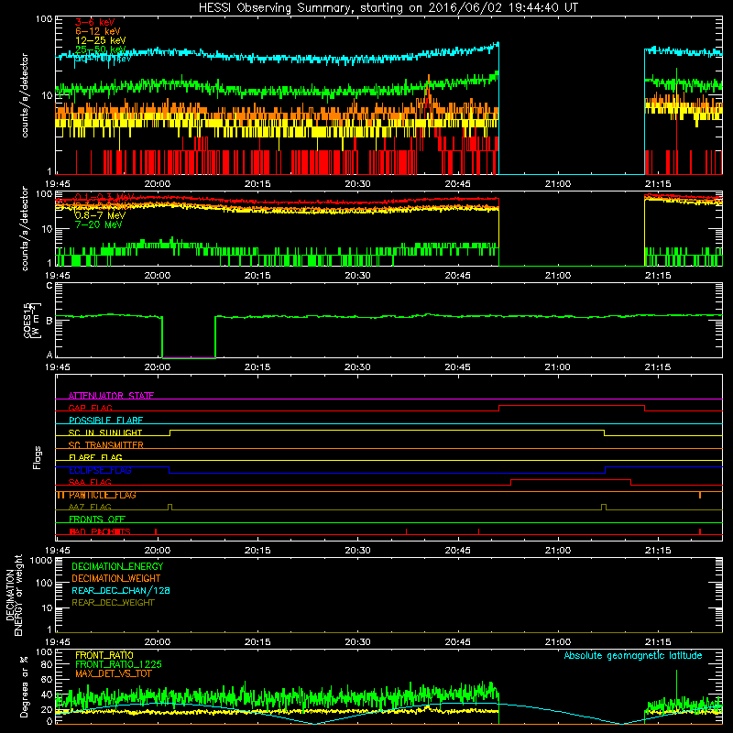Select the 12-25 keV legend label

[x=101, y=40]
